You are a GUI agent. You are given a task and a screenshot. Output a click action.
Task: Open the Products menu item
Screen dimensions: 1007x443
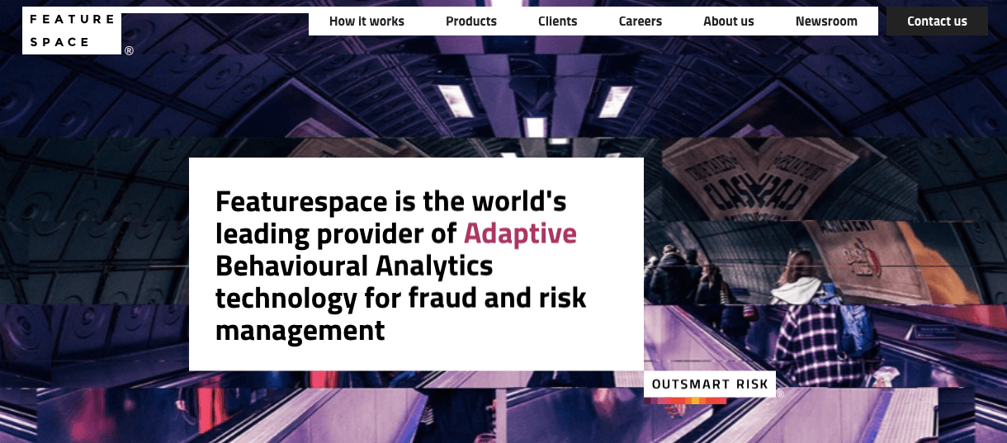click(x=471, y=21)
